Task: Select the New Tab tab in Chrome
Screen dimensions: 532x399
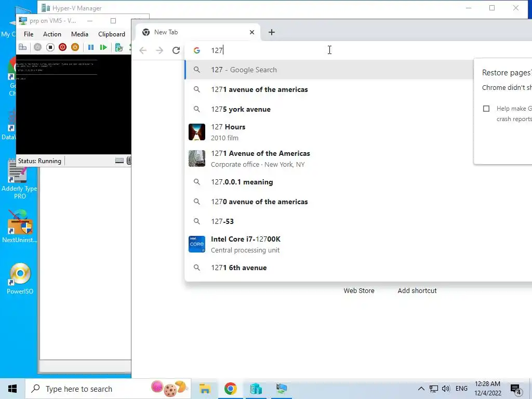Action: pos(198,32)
